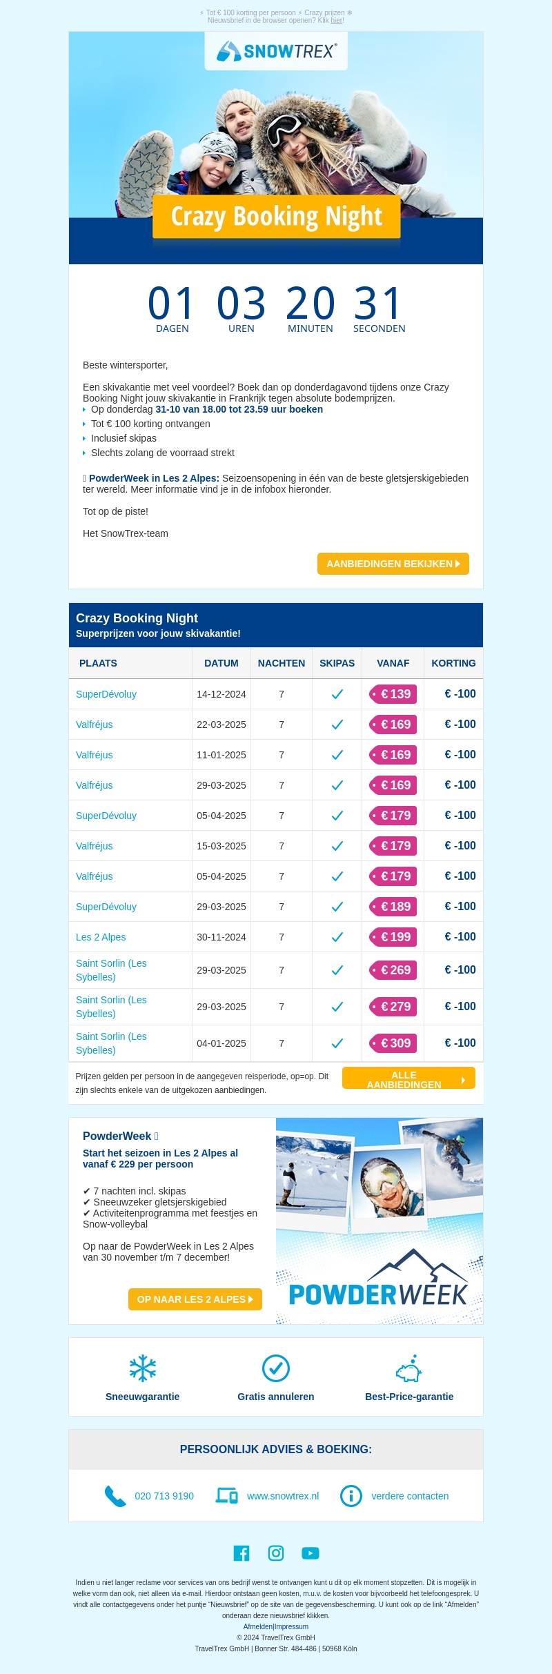Click the Afmelden unsubscribe link
This screenshot has width=552, height=1674.
(x=258, y=1626)
